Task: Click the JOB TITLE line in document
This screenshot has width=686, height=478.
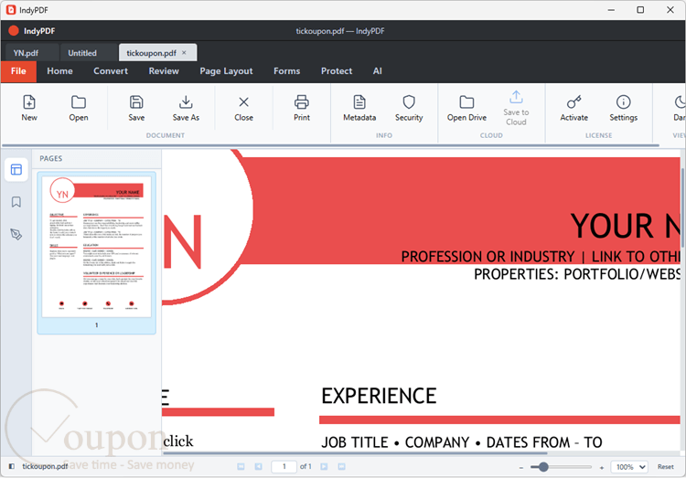Action: coord(462,442)
